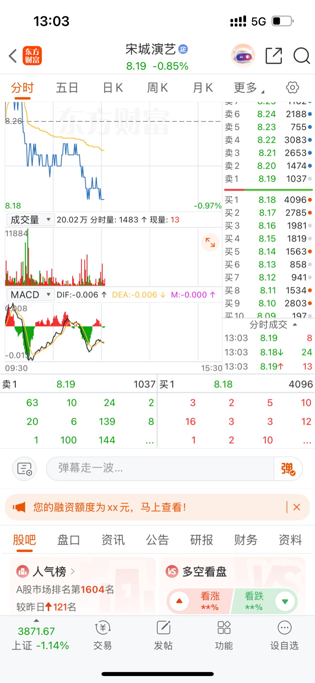Tap 宋城演艺 stock title
315x683 pixels.
tap(151, 49)
